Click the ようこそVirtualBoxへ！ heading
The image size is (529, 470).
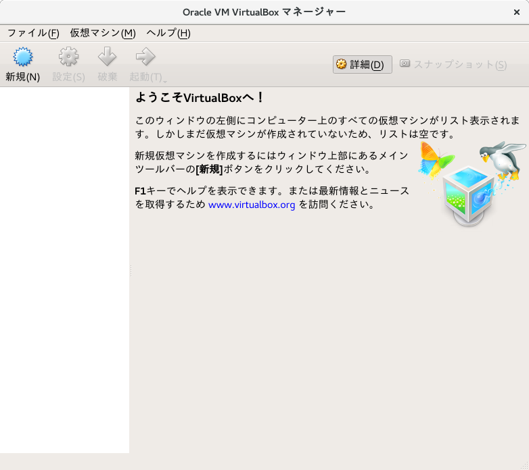[x=200, y=98]
